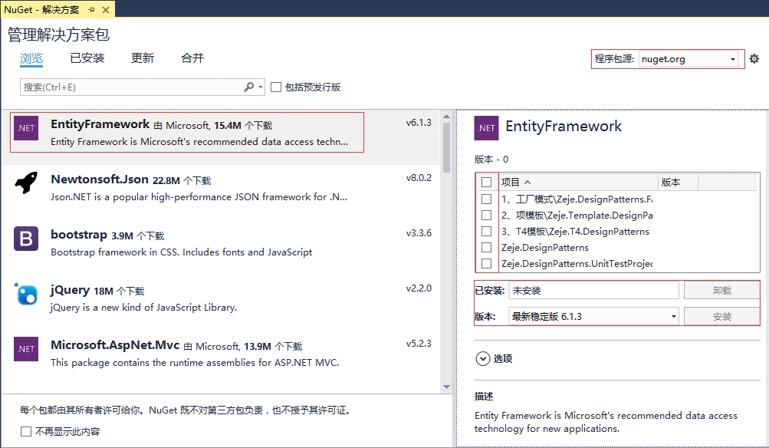This screenshot has width=769, height=448.
Task: Open NuGet settings gear icon
Action: [754, 59]
